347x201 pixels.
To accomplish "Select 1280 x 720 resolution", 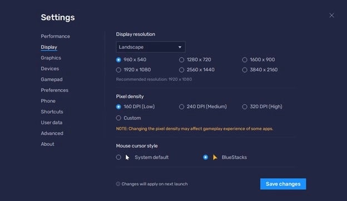I will pos(181,60).
